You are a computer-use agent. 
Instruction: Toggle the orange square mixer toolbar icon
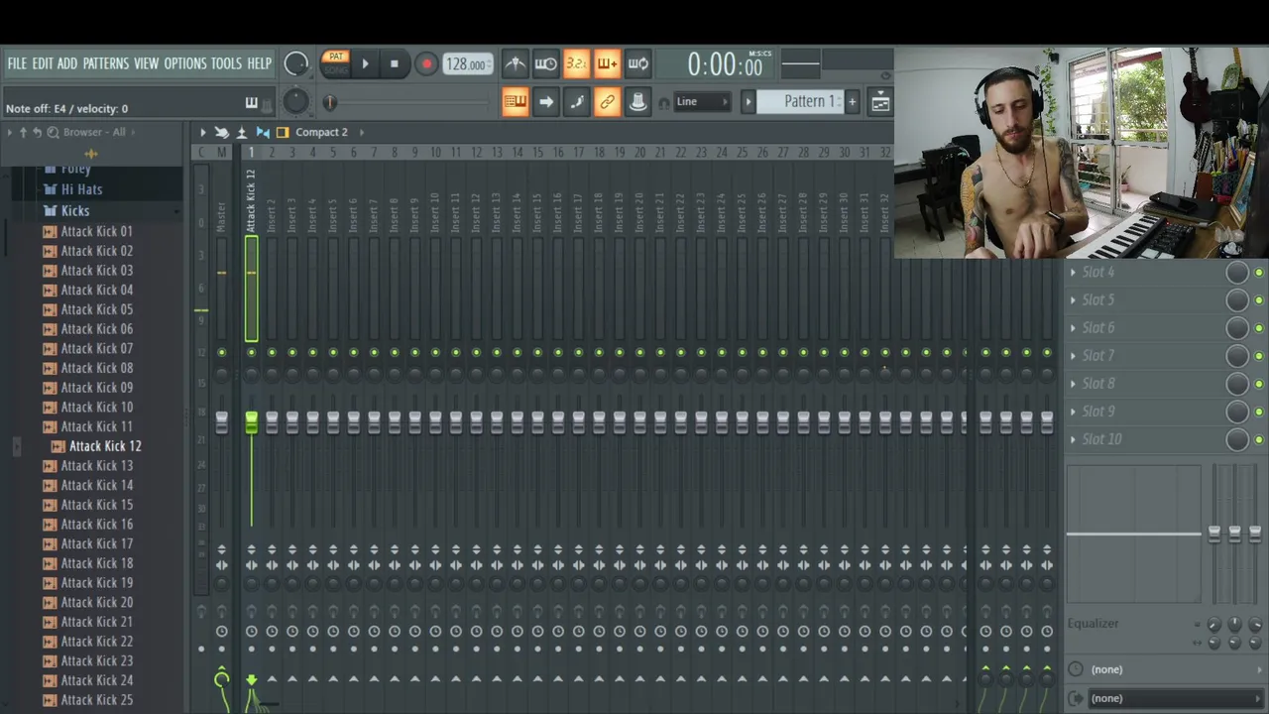point(283,132)
